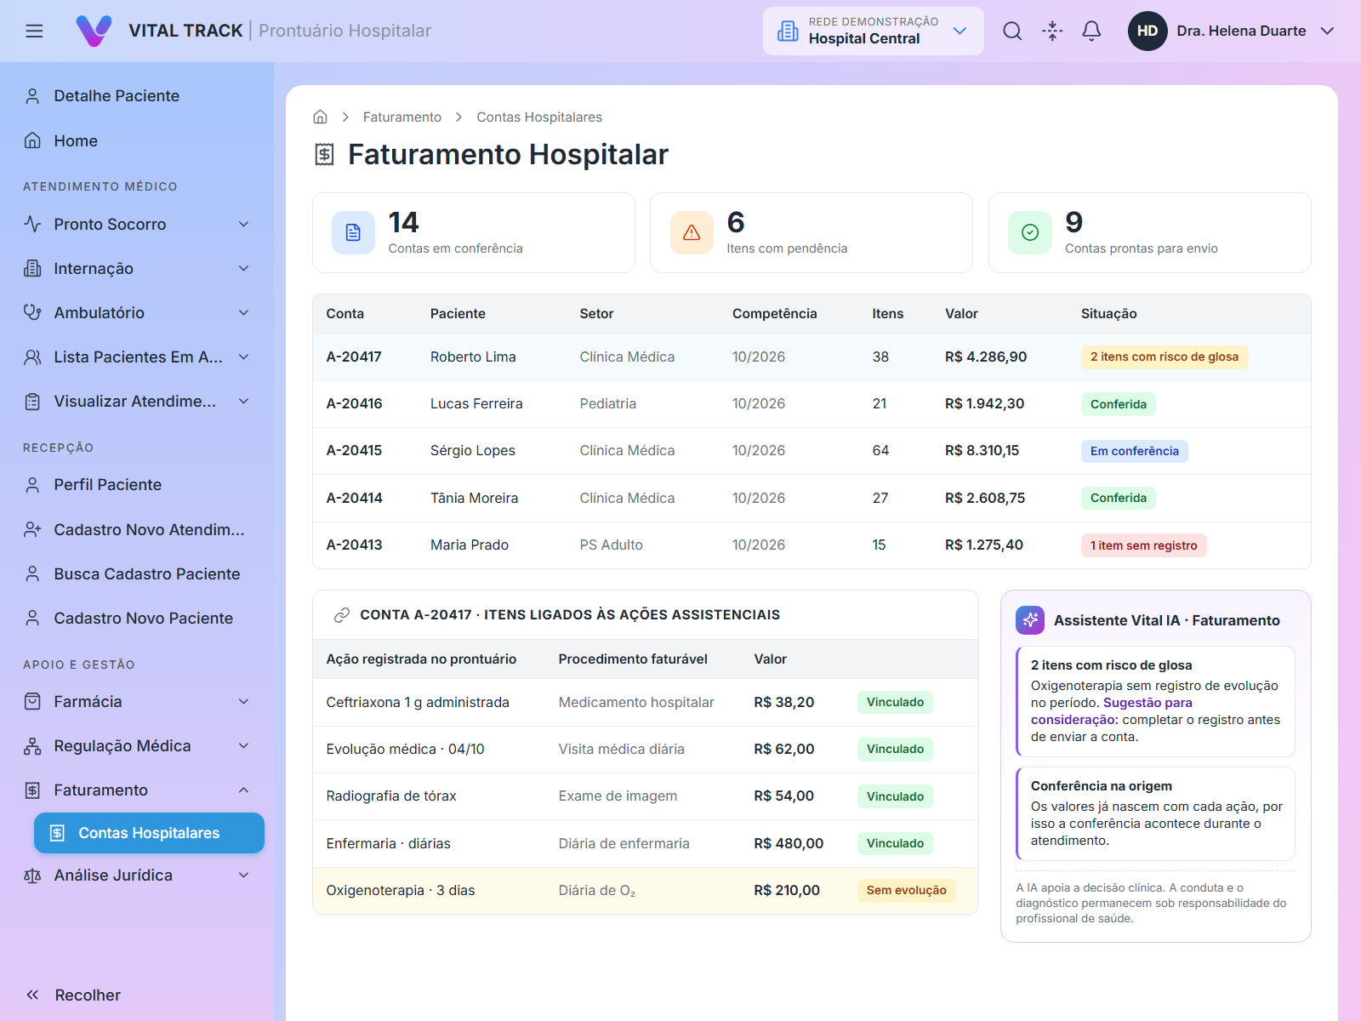1361x1021 pixels.
Task: Open the Dra. Helena Duarte user menu arrow
Action: point(1327,31)
